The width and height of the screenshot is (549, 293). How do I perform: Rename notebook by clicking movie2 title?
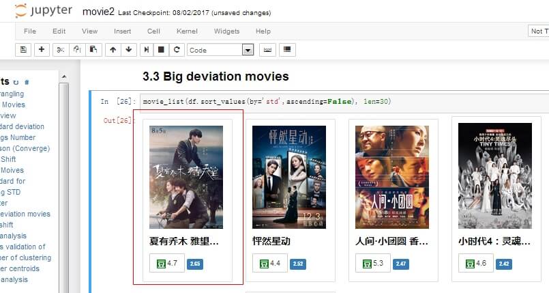[x=98, y=12]
